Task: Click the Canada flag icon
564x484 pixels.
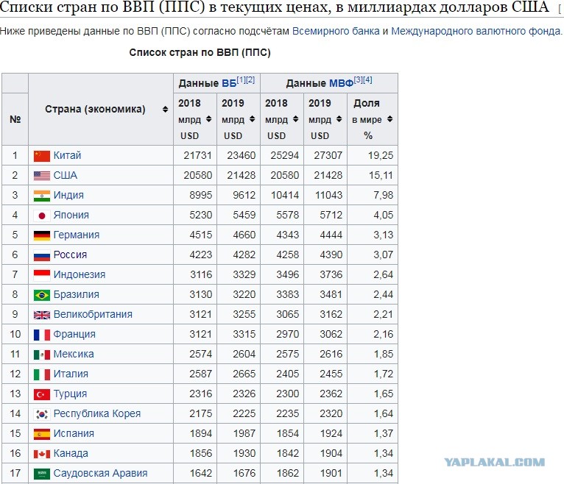Action: (x=42, y=454)
